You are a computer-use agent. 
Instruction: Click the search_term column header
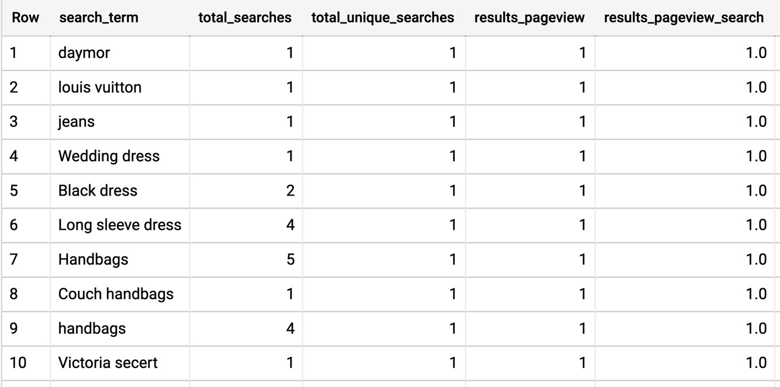[x=98, y=18]
